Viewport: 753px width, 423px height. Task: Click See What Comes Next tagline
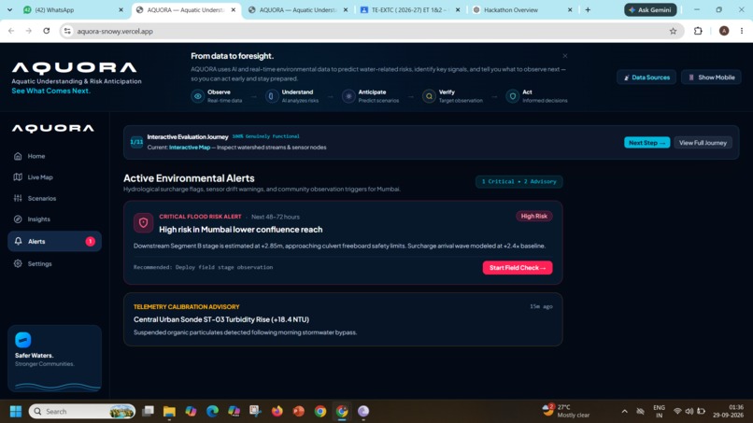click(x=50, y=91)
